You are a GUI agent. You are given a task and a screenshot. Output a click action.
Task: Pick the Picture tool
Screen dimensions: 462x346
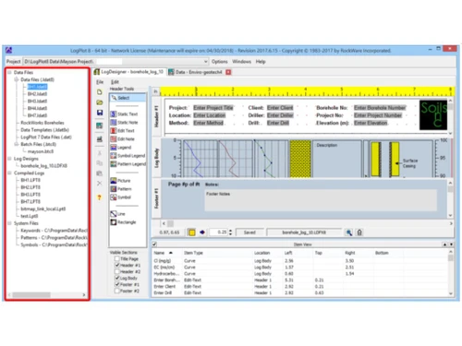tap(121, 181)
